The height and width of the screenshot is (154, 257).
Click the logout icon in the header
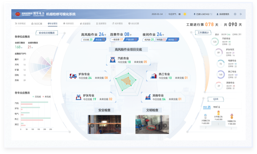pyautogui.click(x=241, y=14)
